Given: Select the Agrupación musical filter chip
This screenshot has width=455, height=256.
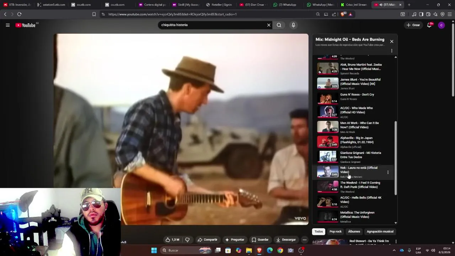Looking at the screenshot, I should coord(380,231).
